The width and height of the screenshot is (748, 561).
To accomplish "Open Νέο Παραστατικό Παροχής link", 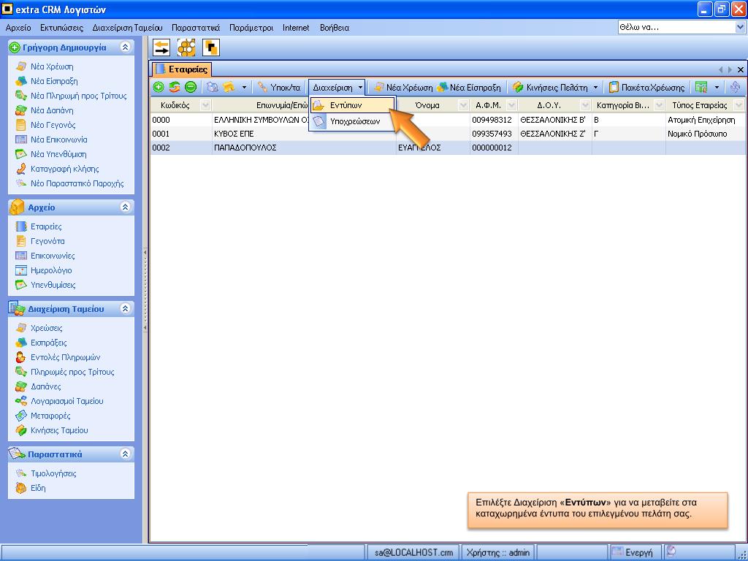I will point(77,183).
